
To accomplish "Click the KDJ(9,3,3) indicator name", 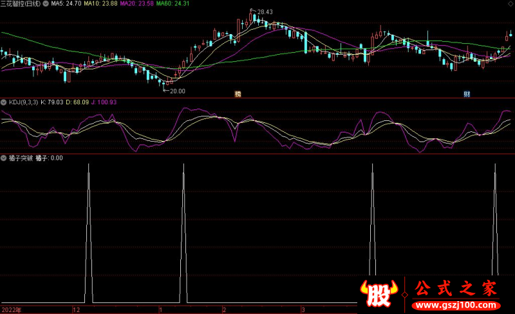I will (x=23, y=102).
